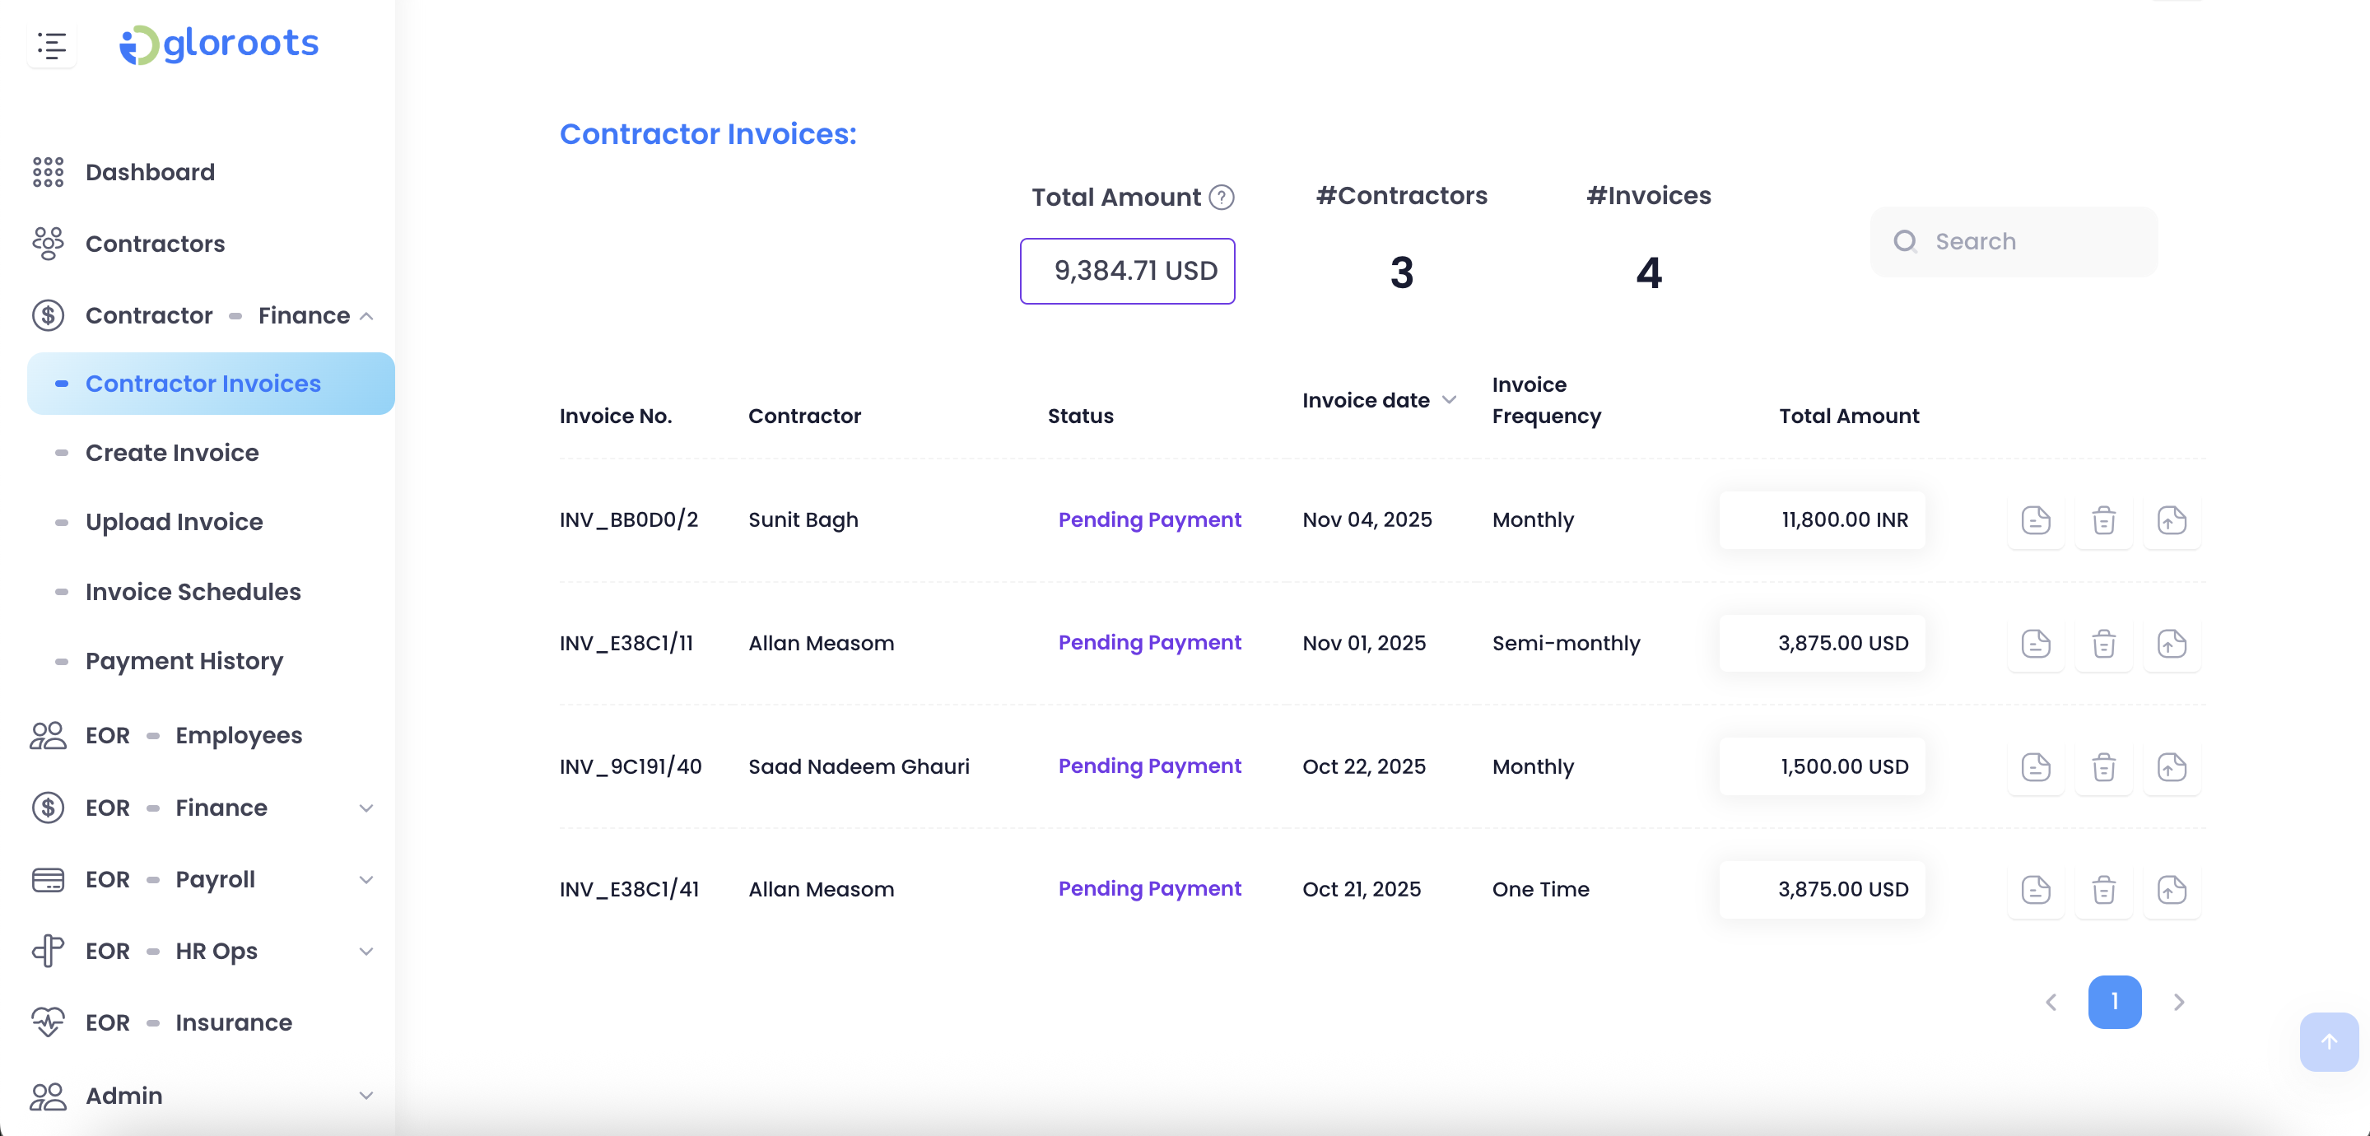Open the Dashboard from sidebar
The image size is (2370, 1136).
coord(150,172)
